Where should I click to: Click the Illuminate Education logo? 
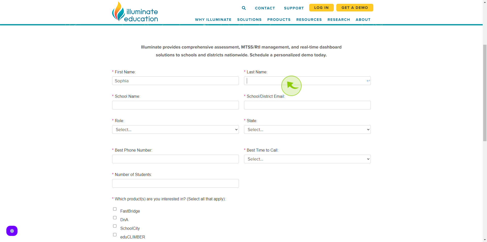tap(135, 12)
